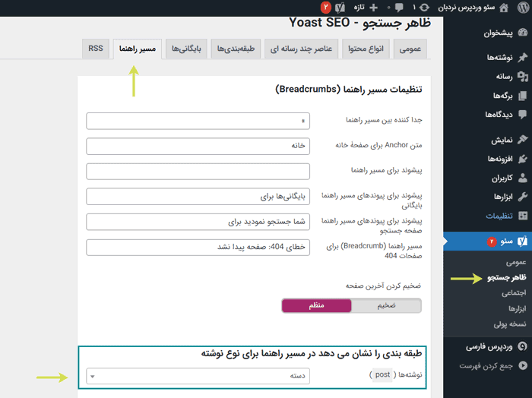Switch to the عمومی tab
This screenshot has width=532, height=398.
click(410, 49)
